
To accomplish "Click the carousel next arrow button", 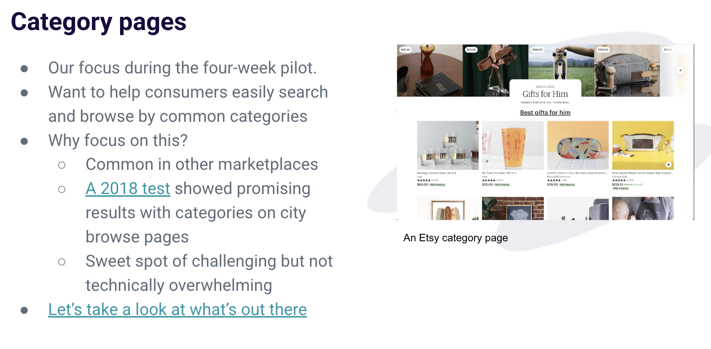I will click(680, 71).
